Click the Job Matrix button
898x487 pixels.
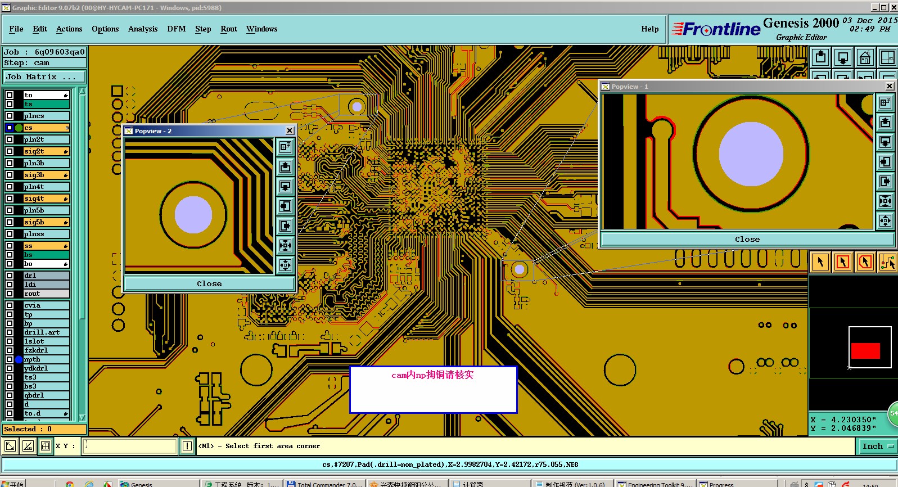[45, 76]
